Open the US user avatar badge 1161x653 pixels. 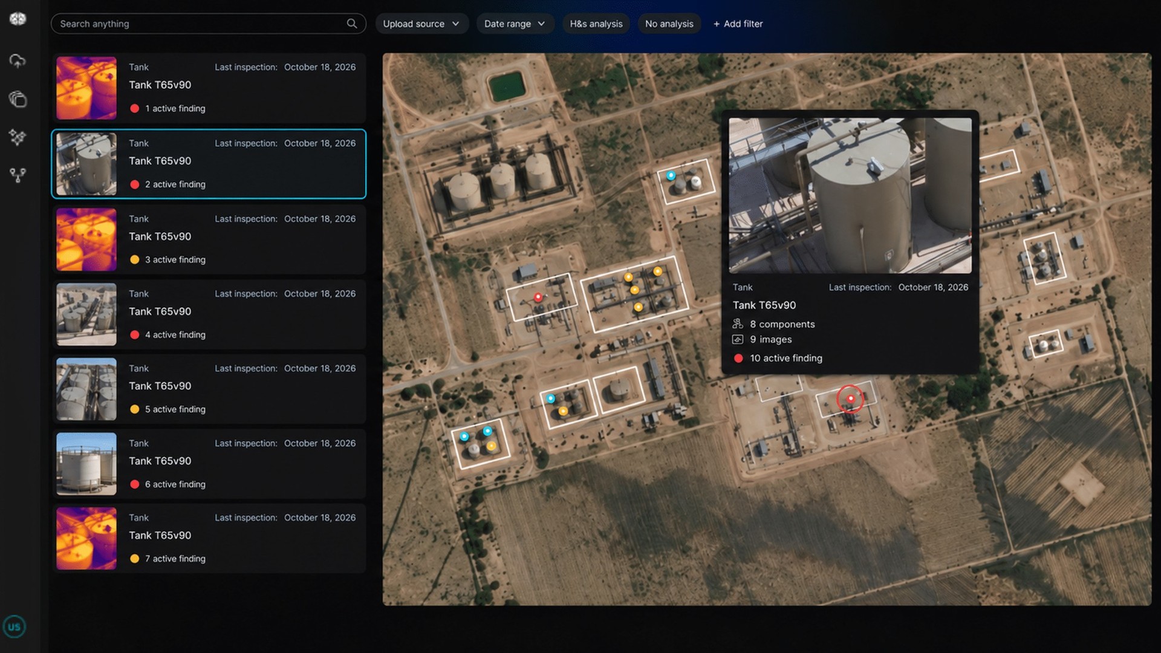(x=14, y=626)
